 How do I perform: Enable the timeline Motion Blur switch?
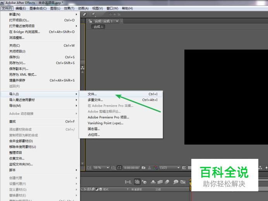click(167, 182)
